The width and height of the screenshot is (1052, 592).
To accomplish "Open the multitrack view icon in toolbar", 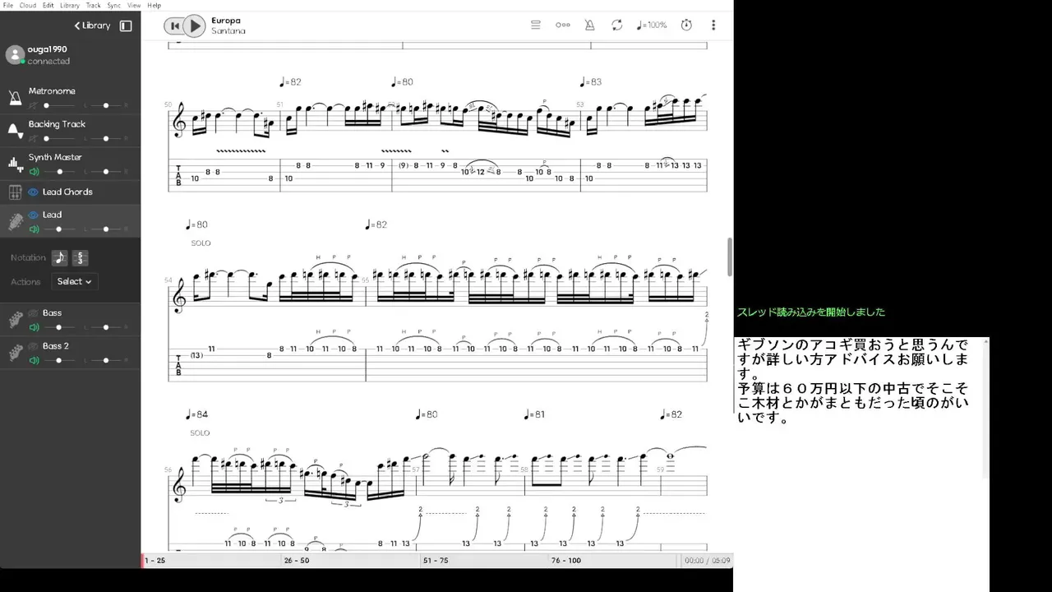I will click(x=536, y=25).
